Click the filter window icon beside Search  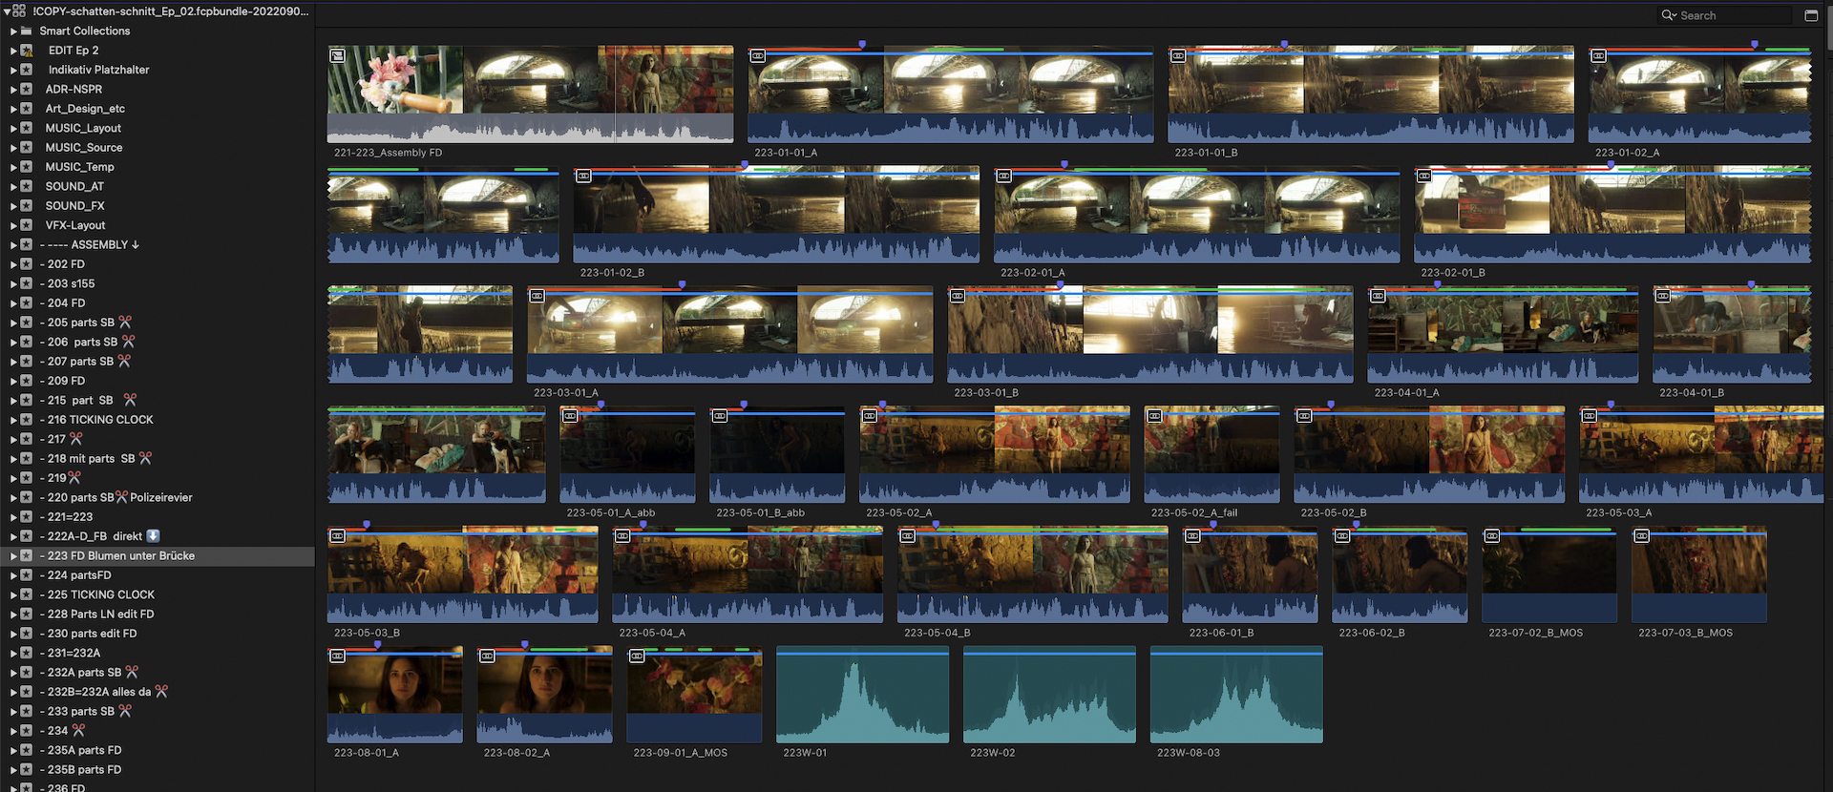1811,15
